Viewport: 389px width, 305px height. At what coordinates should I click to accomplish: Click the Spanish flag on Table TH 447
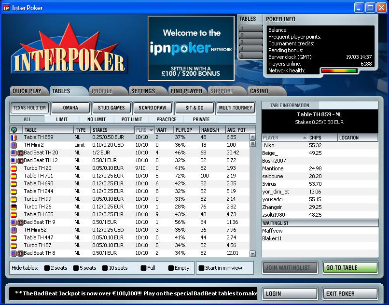click(14, 238)
